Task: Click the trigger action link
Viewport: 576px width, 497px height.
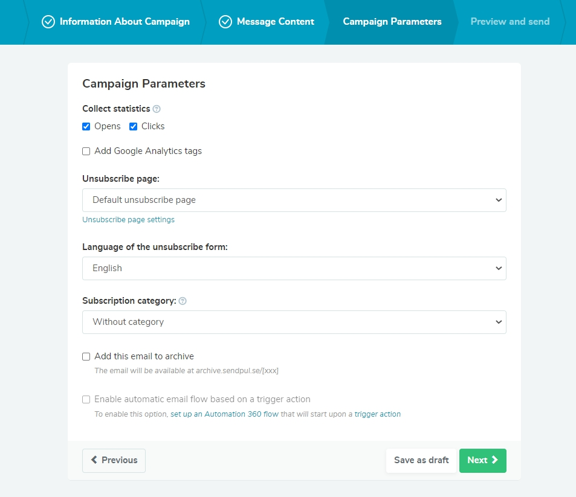Action: point(378,414)
